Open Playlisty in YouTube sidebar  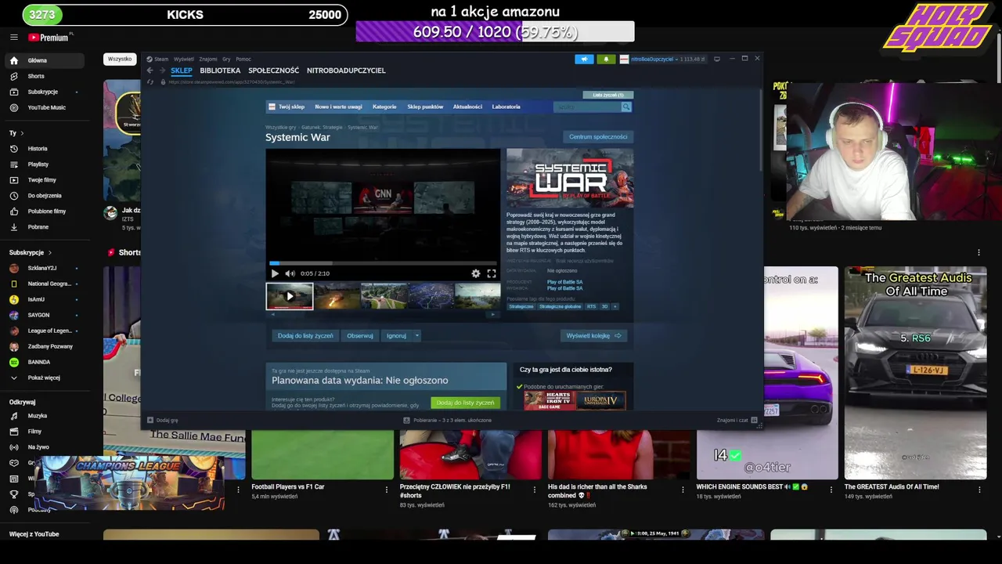coord(44,164)
